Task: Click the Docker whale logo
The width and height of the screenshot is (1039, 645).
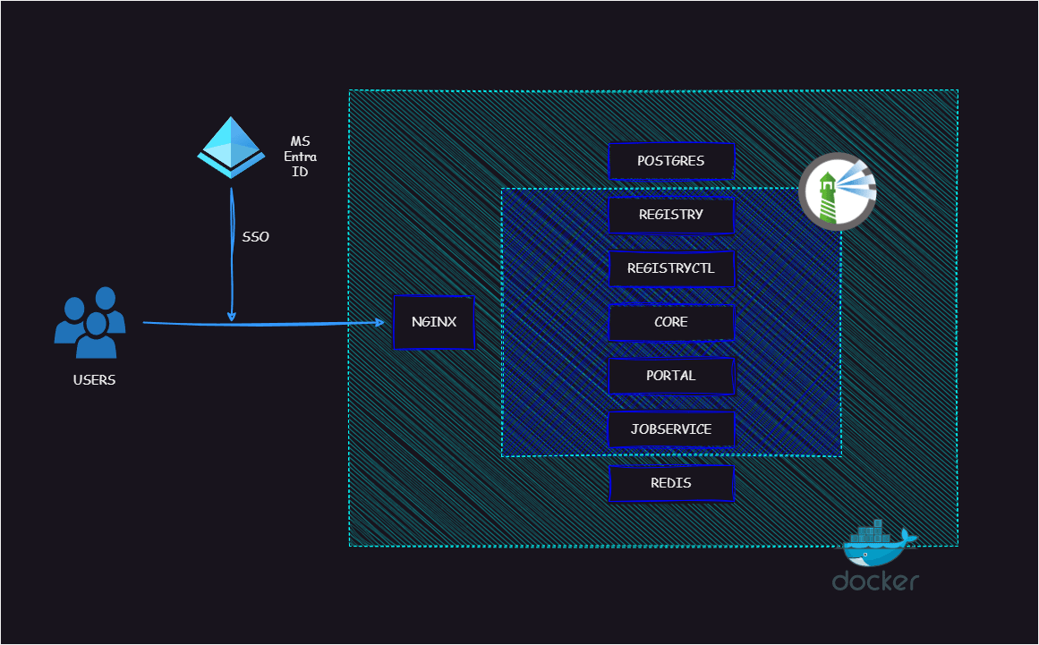Action: [x=878, y=543]
